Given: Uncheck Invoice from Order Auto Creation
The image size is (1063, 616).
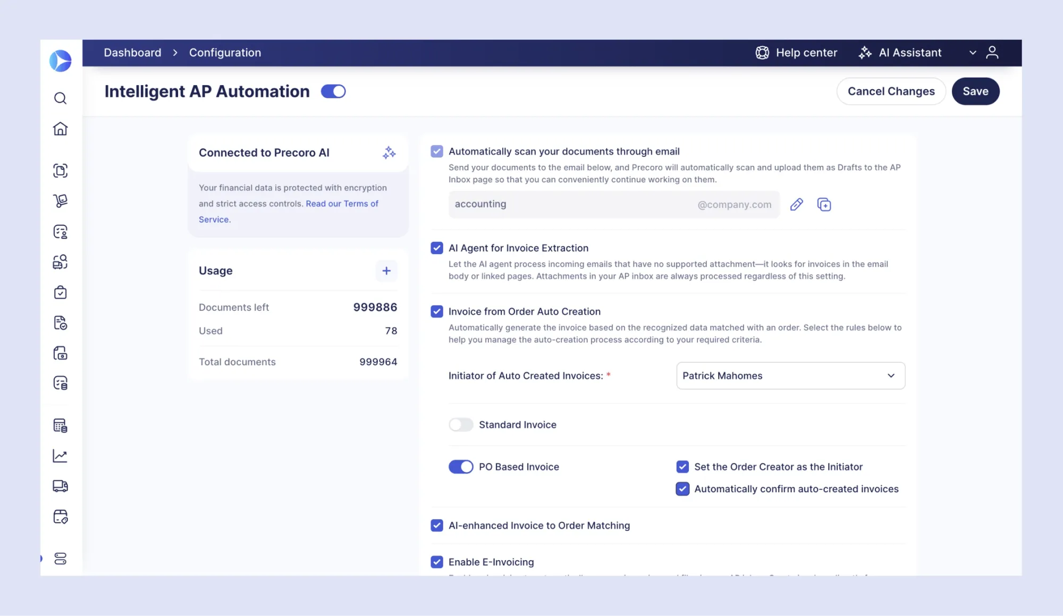Looking at the screenshot, I should click(437, 311).
